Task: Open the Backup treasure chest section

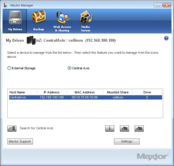Action: tap(39, 21)
